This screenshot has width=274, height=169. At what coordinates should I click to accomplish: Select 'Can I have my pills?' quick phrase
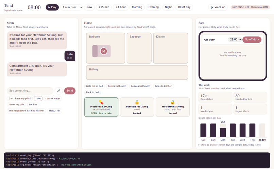pyautogui.click(x=20, y=98)
